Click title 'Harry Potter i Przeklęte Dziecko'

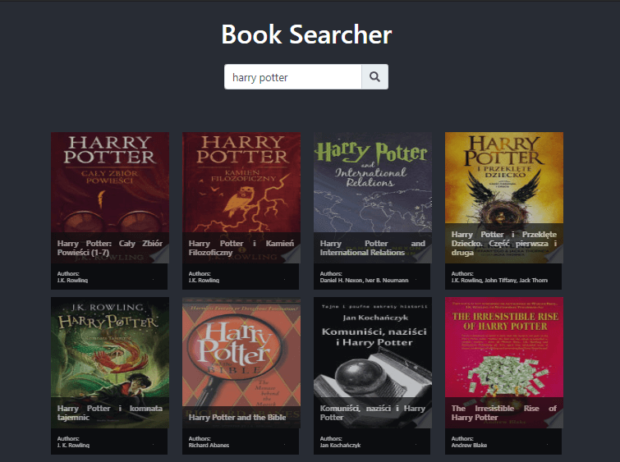(503, 243)
